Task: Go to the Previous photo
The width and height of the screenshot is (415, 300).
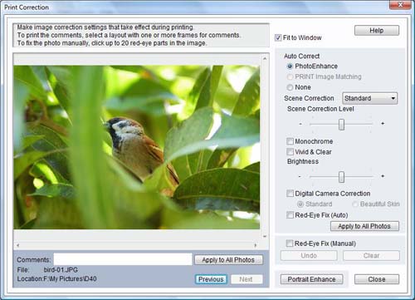Action: tap(211, 279)
